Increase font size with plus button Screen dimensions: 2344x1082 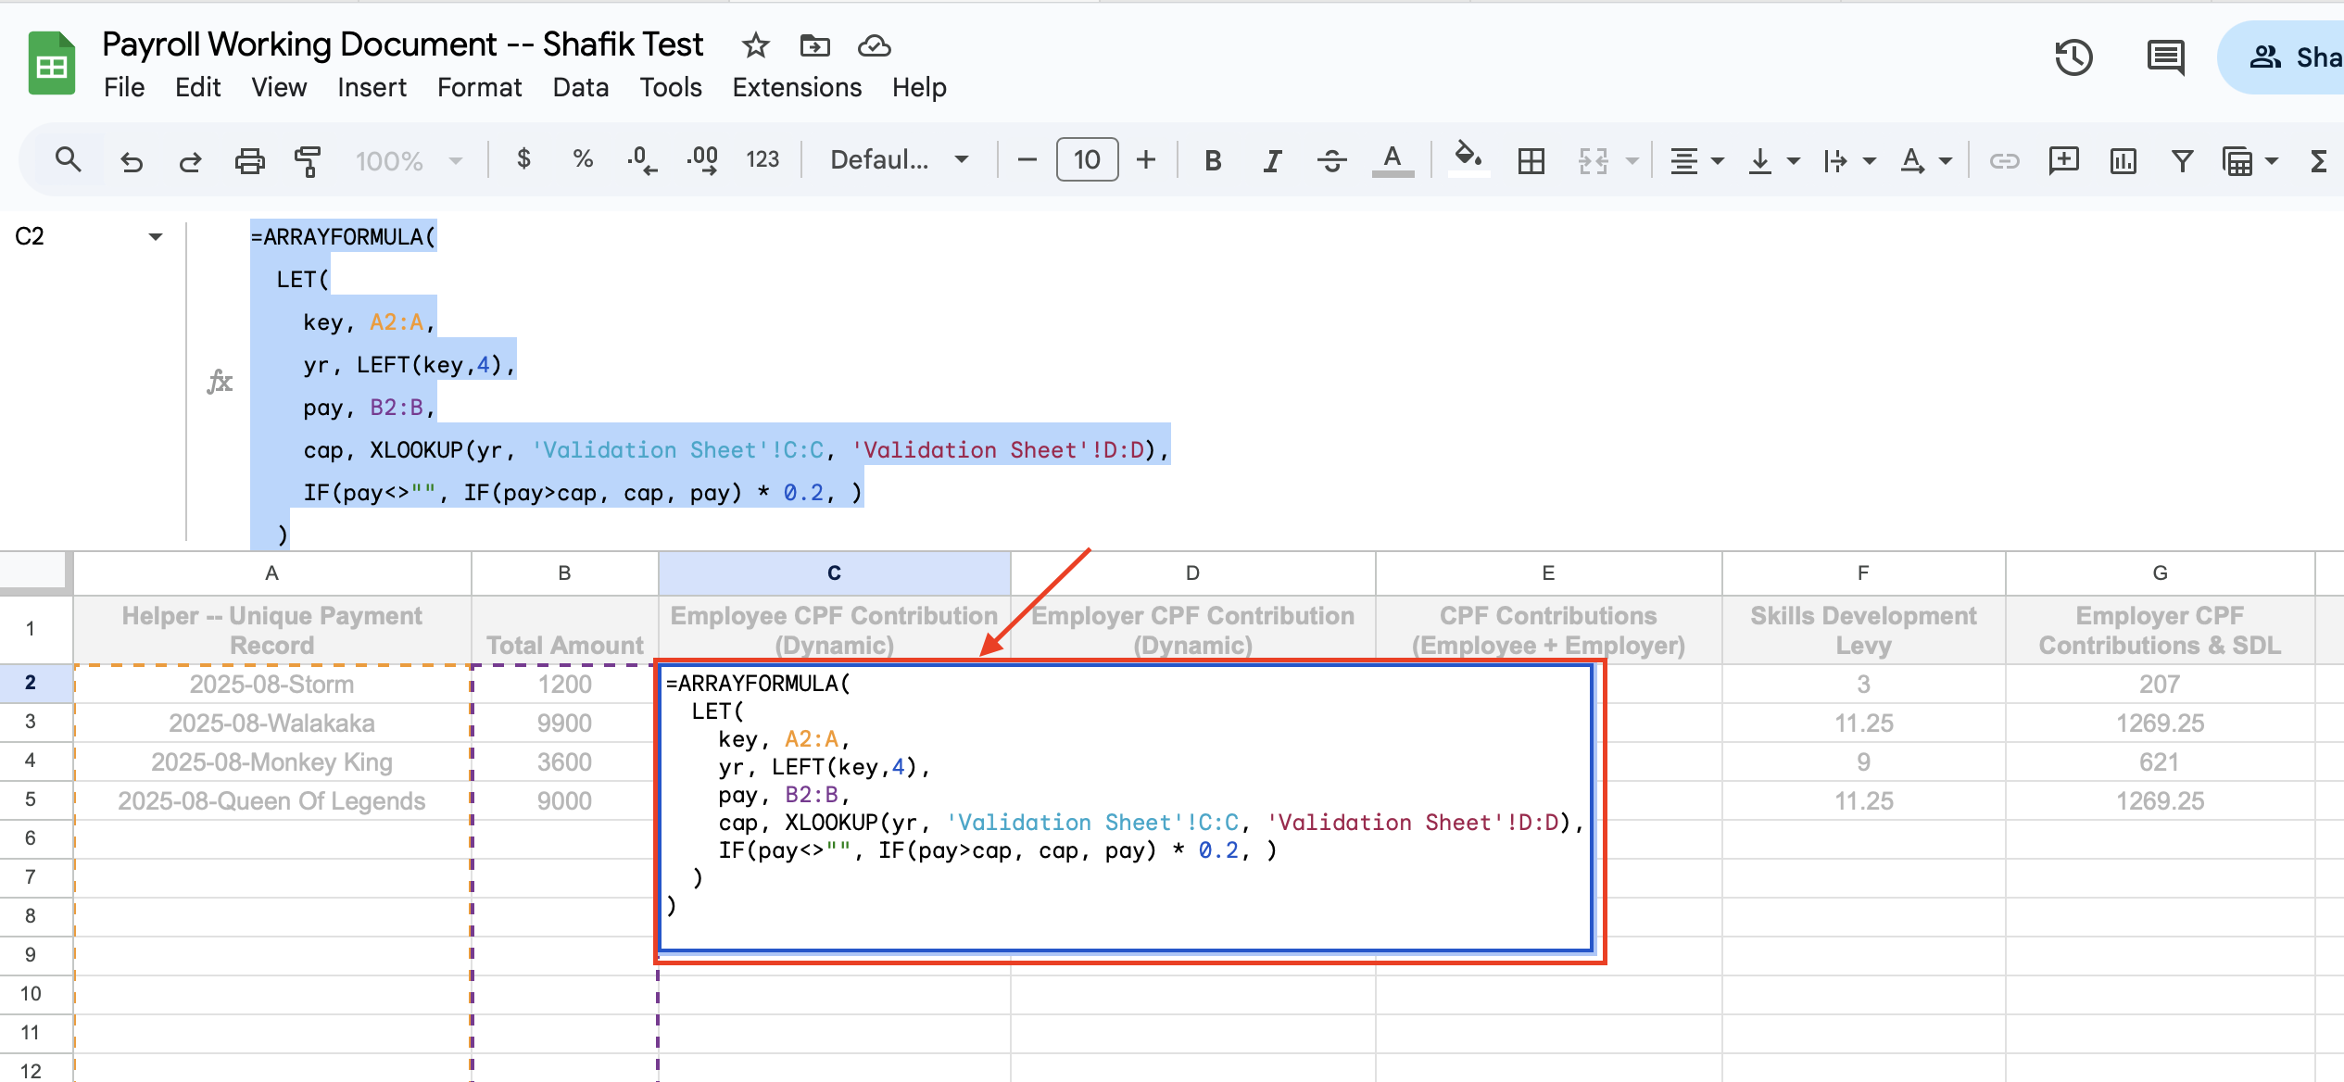pos(1146,160)
